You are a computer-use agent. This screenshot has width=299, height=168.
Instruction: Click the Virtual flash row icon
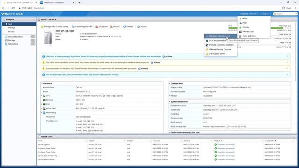pos(44,108)
